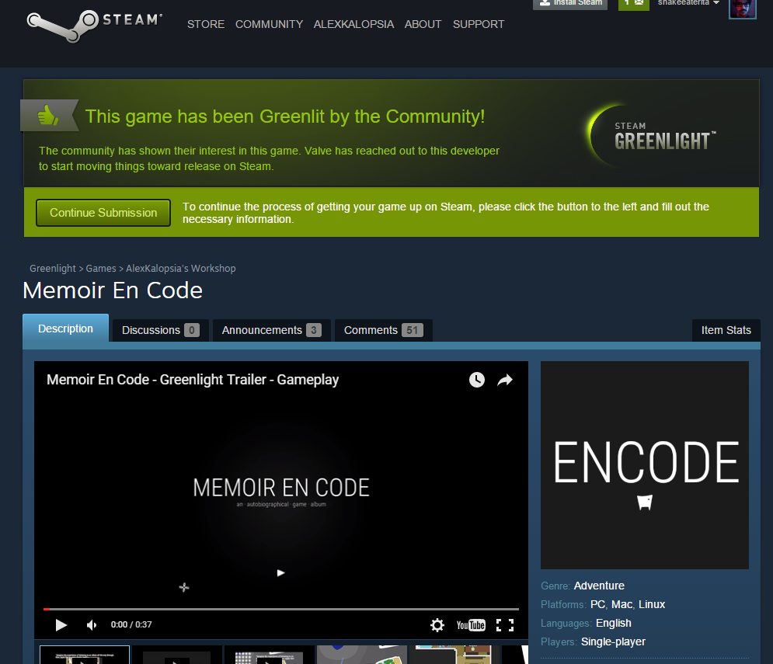Open the STORE menu
Viewport: 773px width, 664px height.
(x=206, y=24)
